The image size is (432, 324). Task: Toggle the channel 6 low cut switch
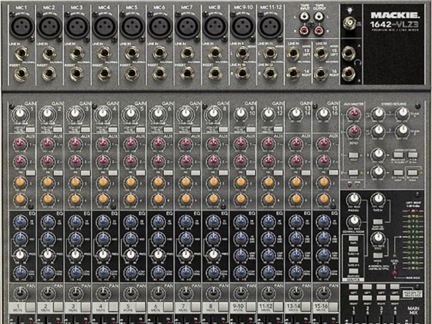[x=168, y=129]
